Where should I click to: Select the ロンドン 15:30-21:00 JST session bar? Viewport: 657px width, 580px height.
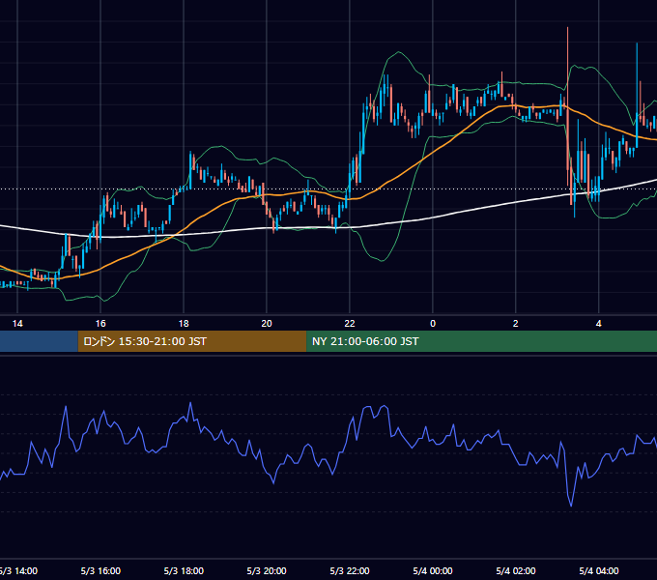tap(192, 341)
